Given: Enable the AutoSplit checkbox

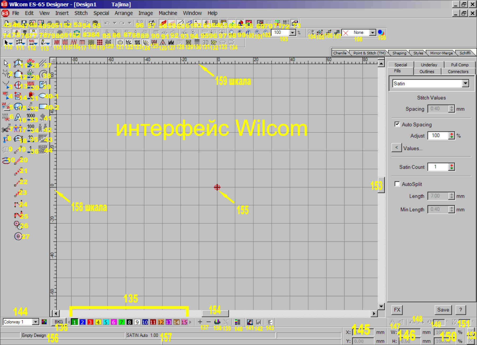Looking at the screenshot, I should tap(397, 184).
